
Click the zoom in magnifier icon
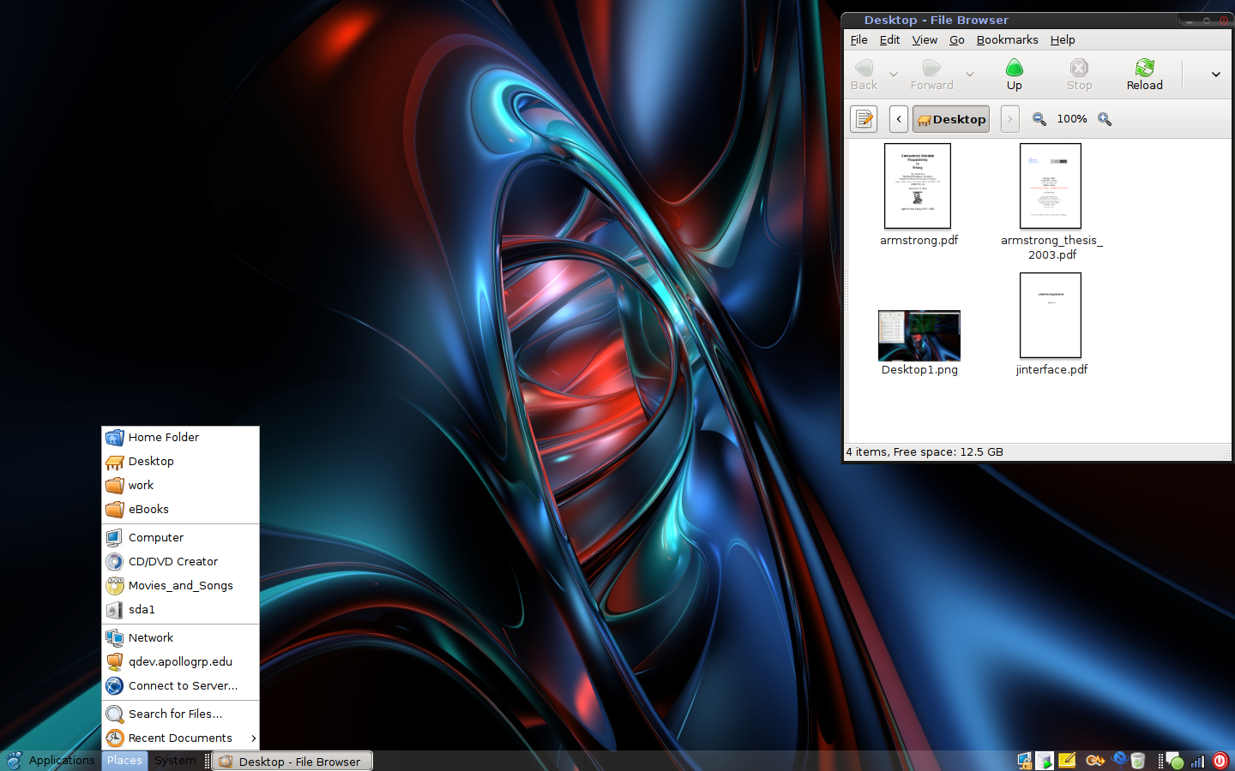1105,119
